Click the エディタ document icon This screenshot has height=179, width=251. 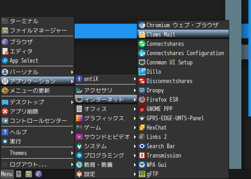(5, 51)
